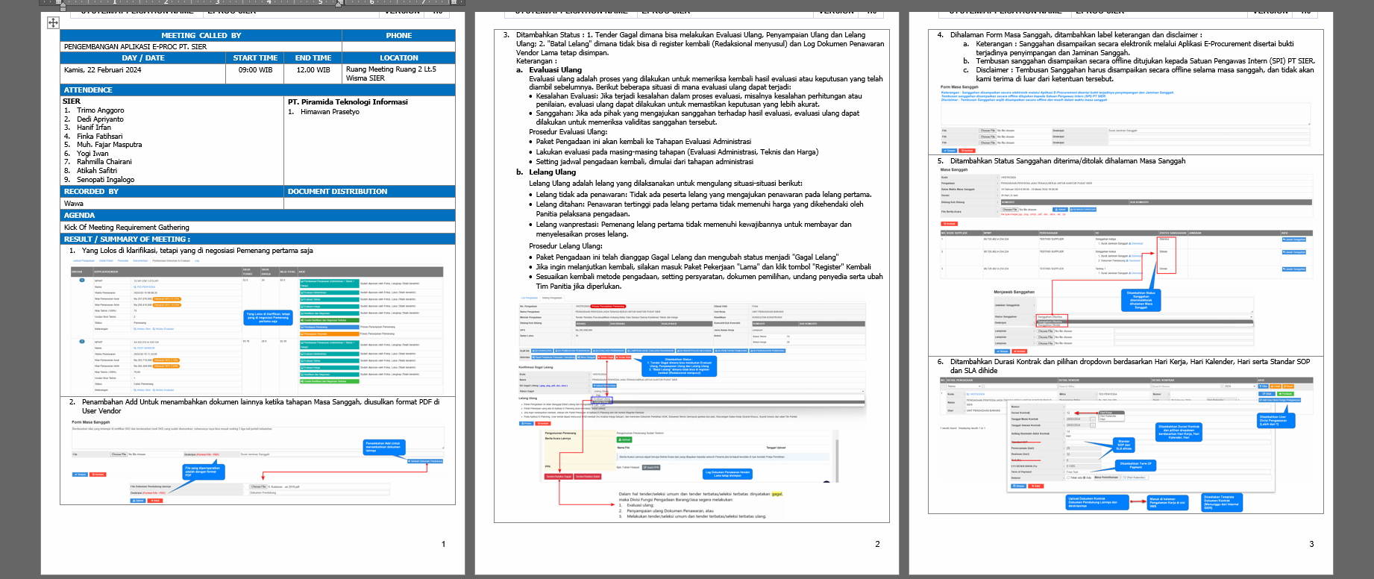Click the table move handle icon
Screen dimensions: 1374x579
53,23
